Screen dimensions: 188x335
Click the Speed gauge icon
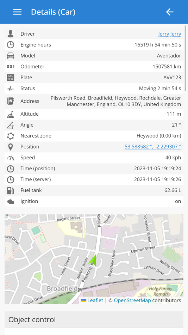[11, 158]
